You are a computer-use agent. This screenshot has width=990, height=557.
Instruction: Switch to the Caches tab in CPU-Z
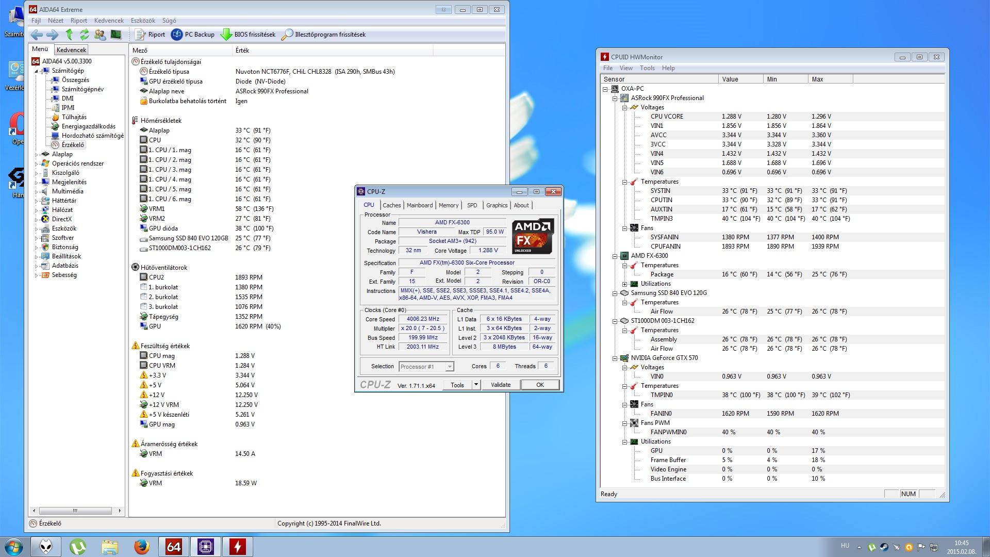392,205
